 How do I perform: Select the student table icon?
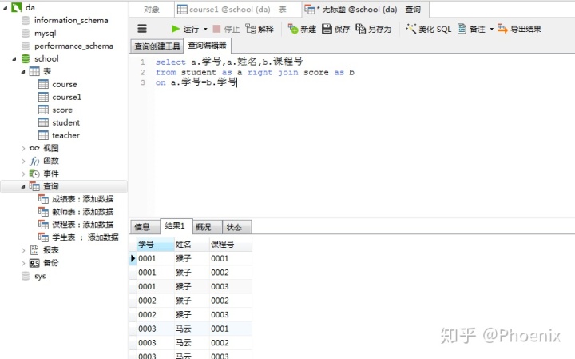click(x=43, y=122)
